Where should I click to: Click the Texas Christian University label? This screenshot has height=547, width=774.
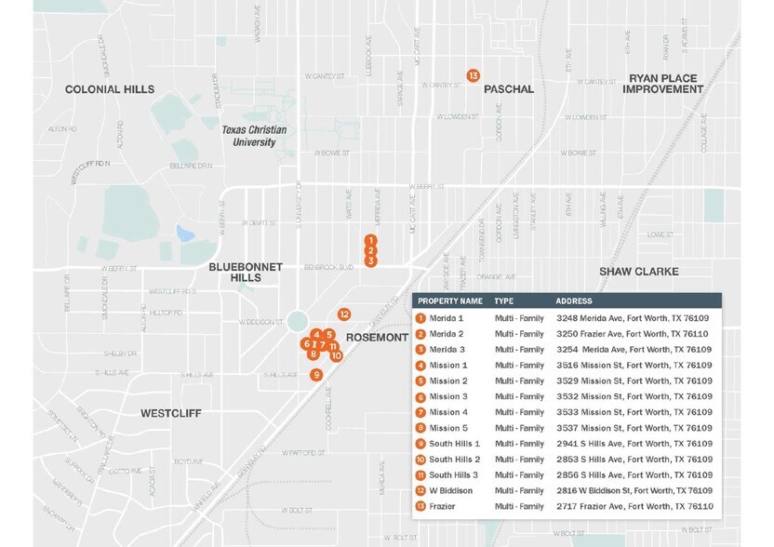(x=257, y=135)
